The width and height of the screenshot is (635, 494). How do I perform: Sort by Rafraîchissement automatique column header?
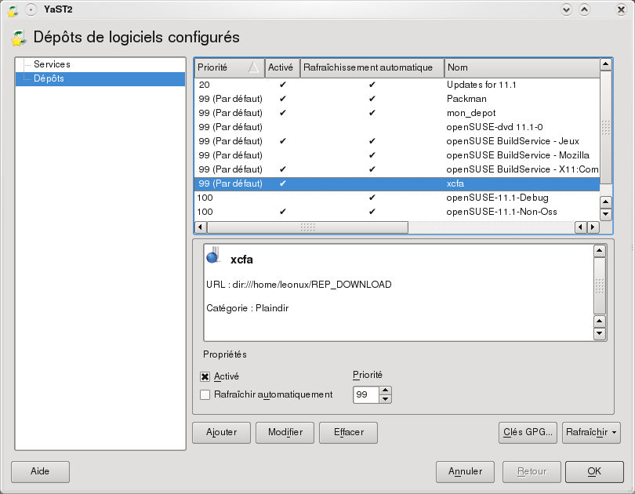click(x=372, y=67)
